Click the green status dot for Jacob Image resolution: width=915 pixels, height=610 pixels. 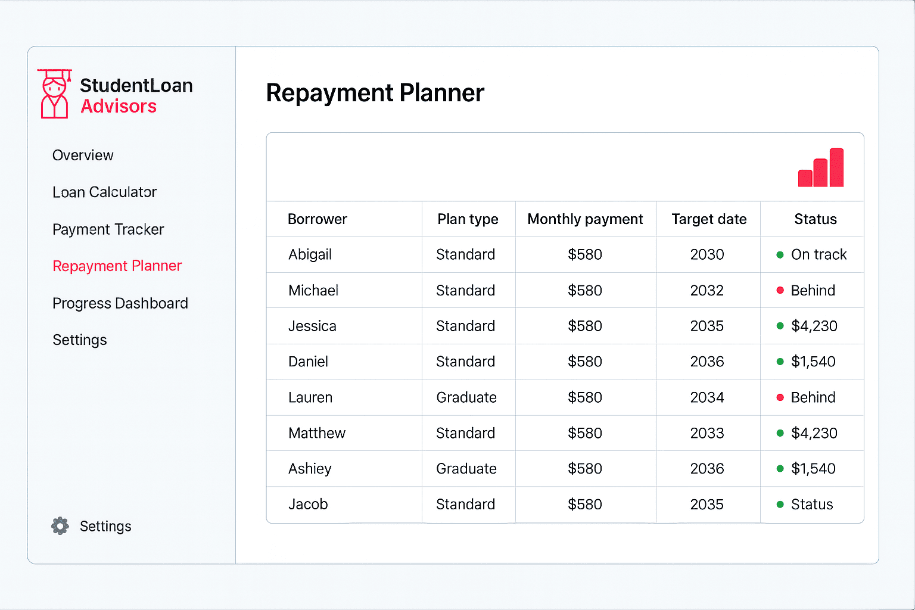[x=780, y=505]
